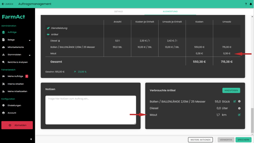Click the Abmelden button
Image resolution: width=254 pixels, height=143 pixels.
click(17, 125)
